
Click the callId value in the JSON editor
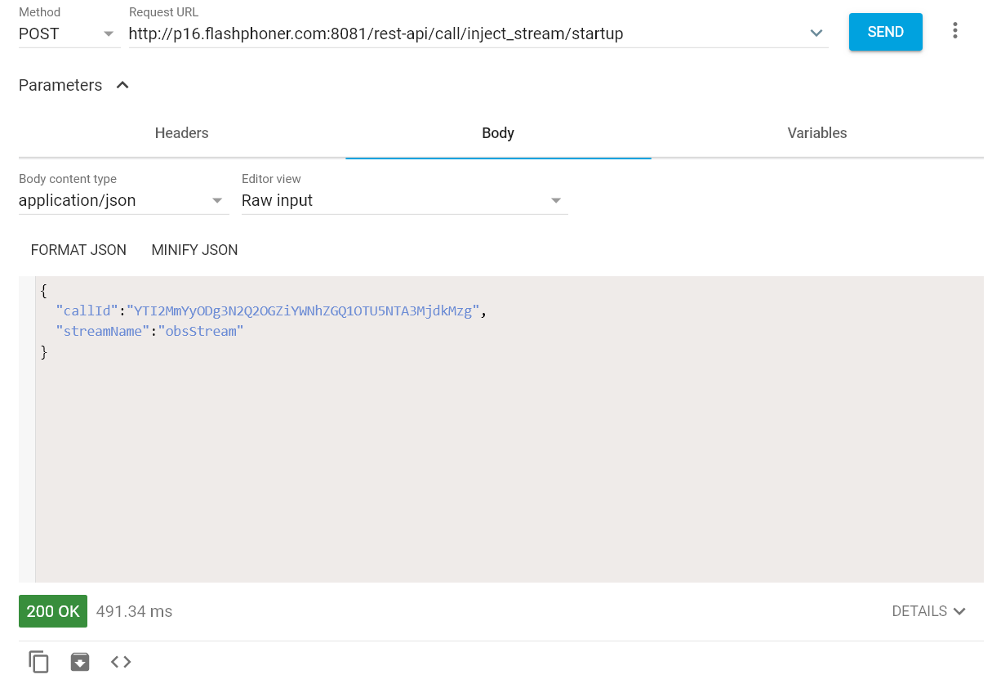coord(302,310)
